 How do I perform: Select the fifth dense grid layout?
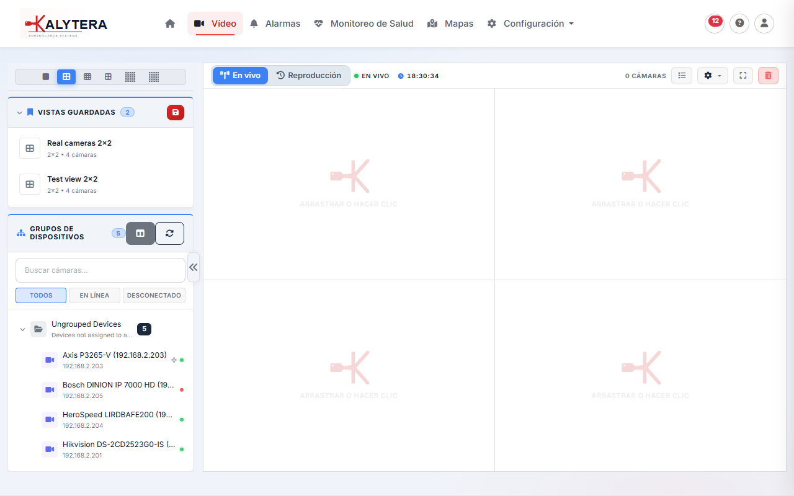[x=130, y=77]
